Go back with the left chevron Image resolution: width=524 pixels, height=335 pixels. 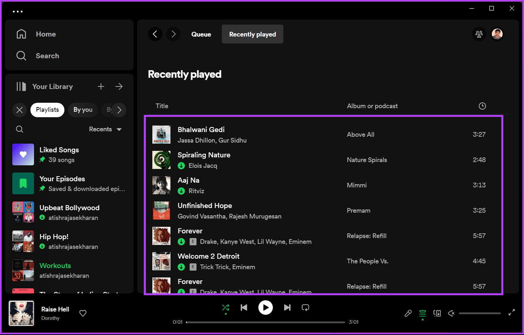(155, 34)
